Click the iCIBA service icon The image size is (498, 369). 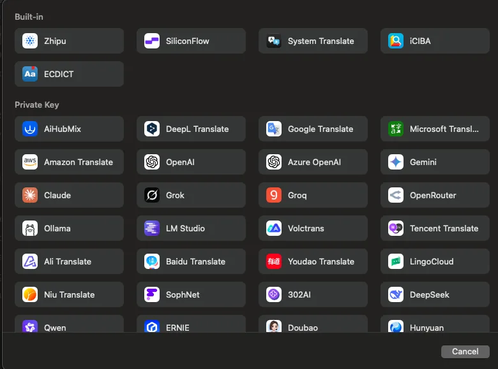[396, 41]
